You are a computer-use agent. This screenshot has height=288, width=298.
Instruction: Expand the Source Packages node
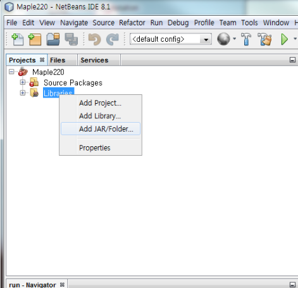pos(23,82)
